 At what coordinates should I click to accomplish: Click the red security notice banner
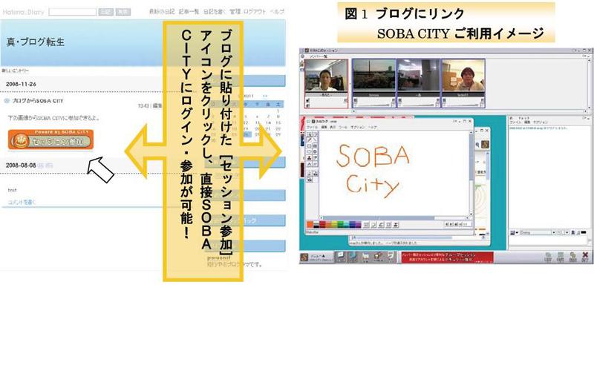point(447,258)
